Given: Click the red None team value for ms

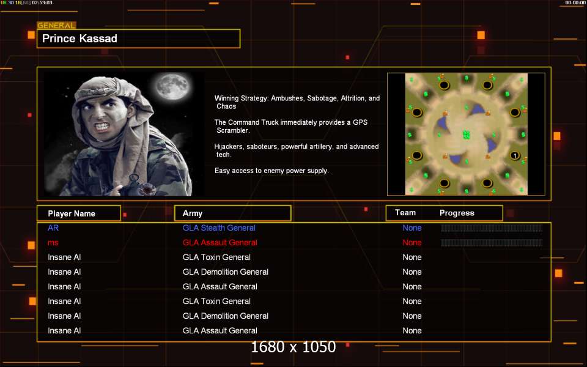Looking at the screenshot, I should [x=412, y=243].
